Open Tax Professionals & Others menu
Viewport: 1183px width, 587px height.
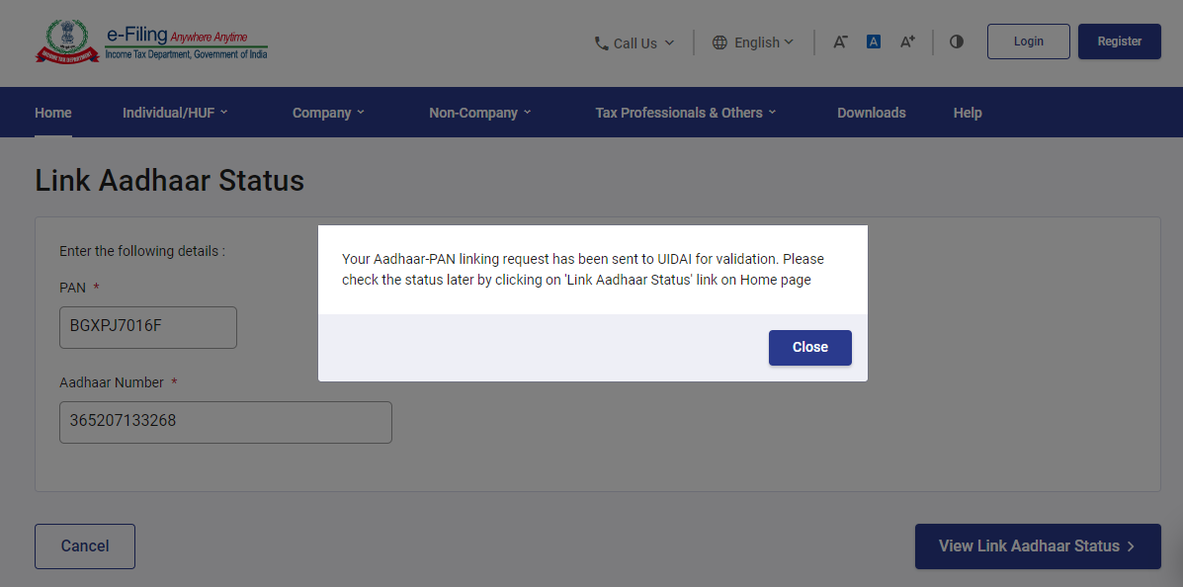(x=685, y=113)
